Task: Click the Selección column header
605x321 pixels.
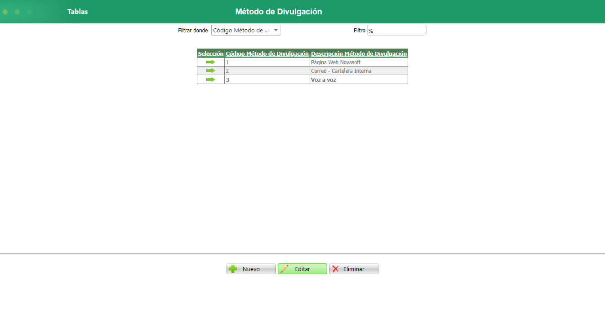Action: point(211,53)
